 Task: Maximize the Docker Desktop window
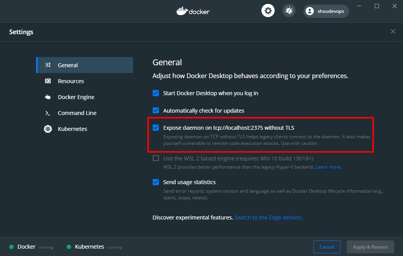coord(377,6)
